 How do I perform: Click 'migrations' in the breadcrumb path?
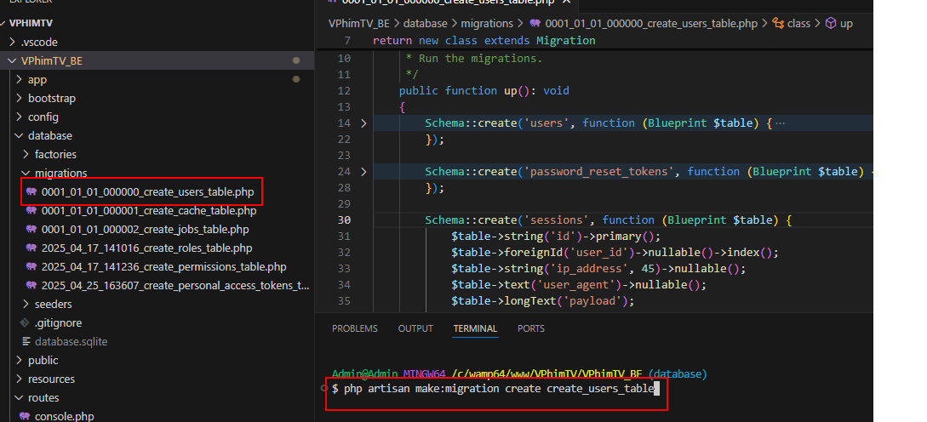point(486,24)
